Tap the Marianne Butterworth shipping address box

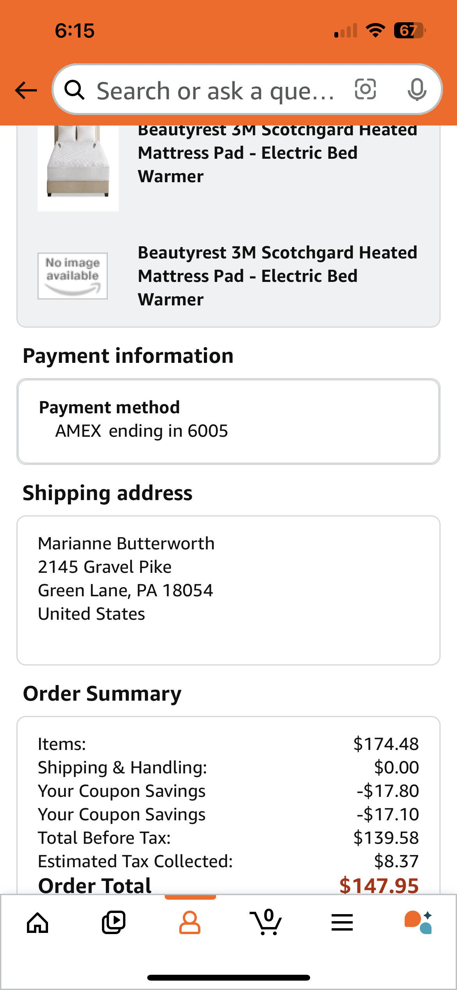[x=228, y=590]
